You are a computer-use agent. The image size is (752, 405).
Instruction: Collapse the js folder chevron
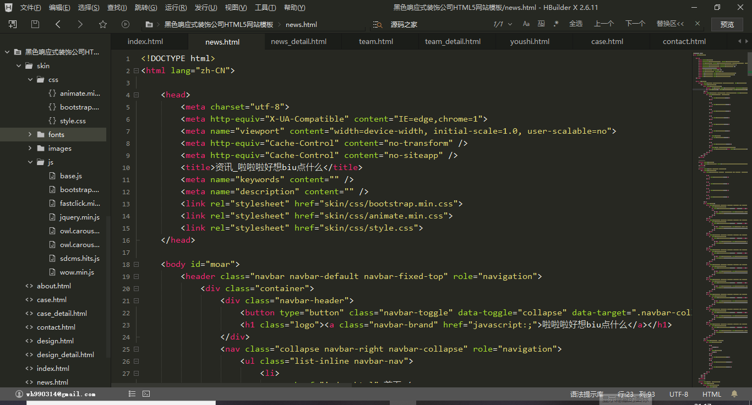pyautogui.click(x=30, y=162)
